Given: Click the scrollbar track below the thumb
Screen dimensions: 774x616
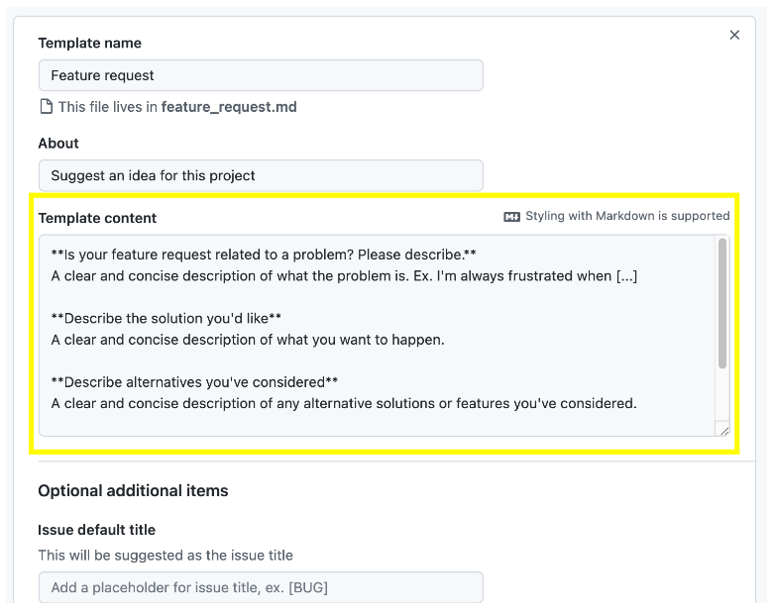Looking at the screenshot, I should [722, 394].
